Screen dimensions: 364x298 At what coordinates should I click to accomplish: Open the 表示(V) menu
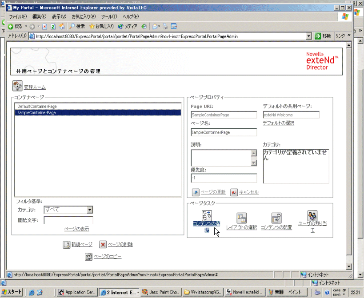click(59, 17)
